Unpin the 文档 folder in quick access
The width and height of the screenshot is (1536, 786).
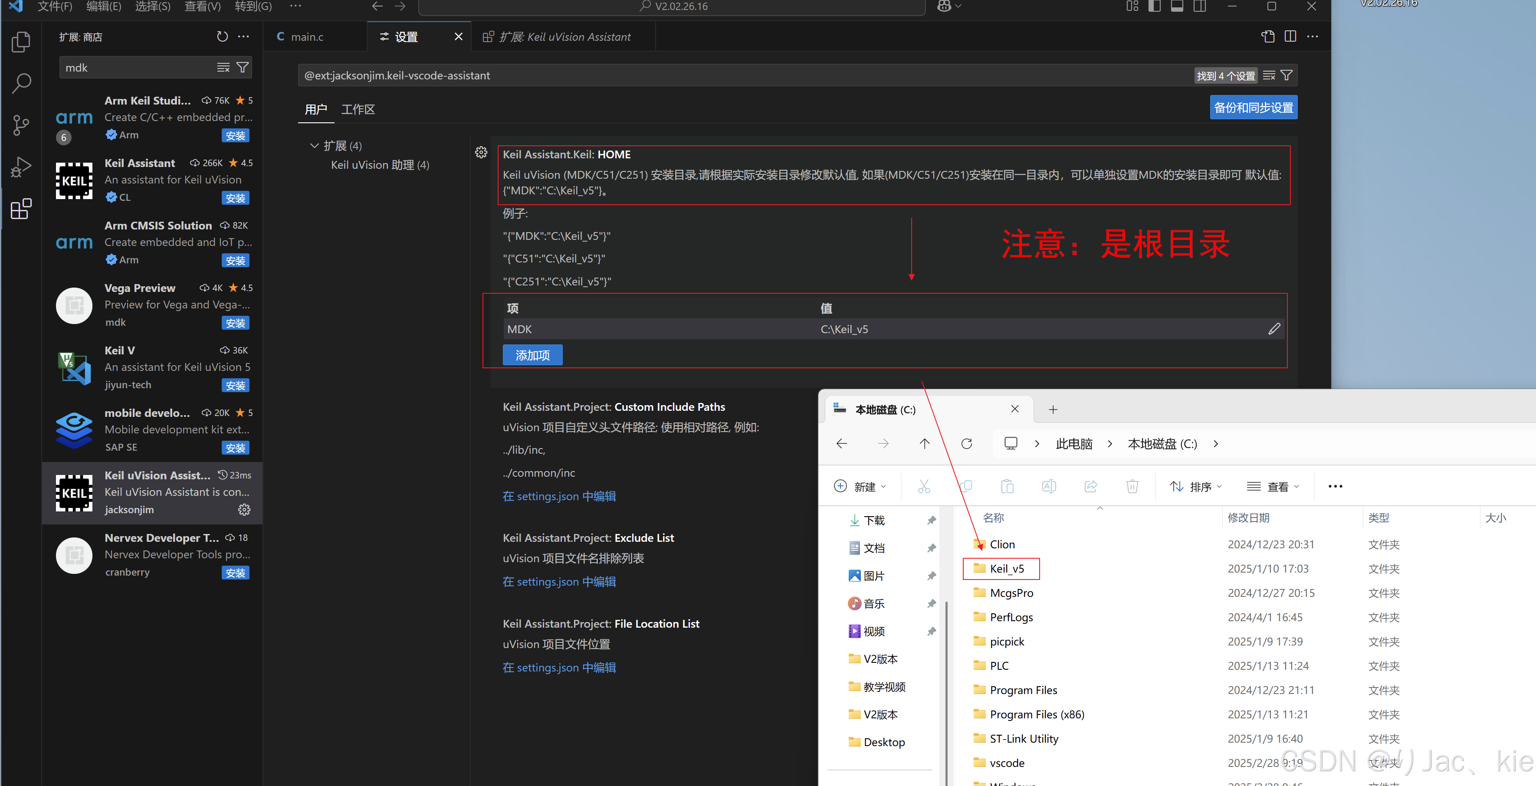(x=932, y=547)
